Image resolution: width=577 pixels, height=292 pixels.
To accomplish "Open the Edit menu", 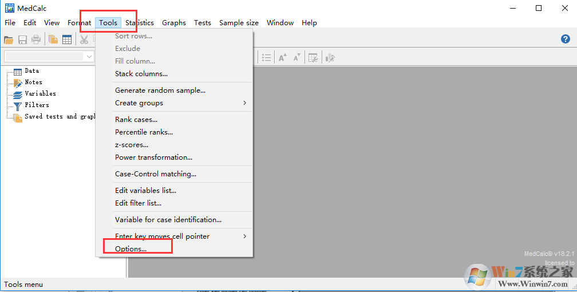I will pos(30,23).
